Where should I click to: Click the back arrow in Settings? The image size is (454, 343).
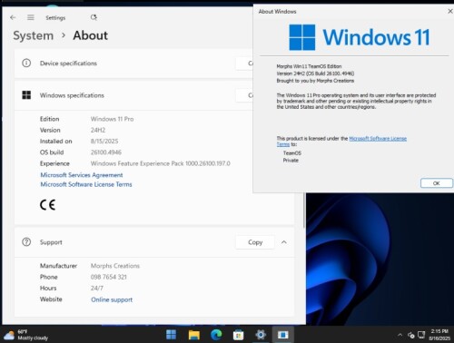pyautogui.click(x=13, y=17)
